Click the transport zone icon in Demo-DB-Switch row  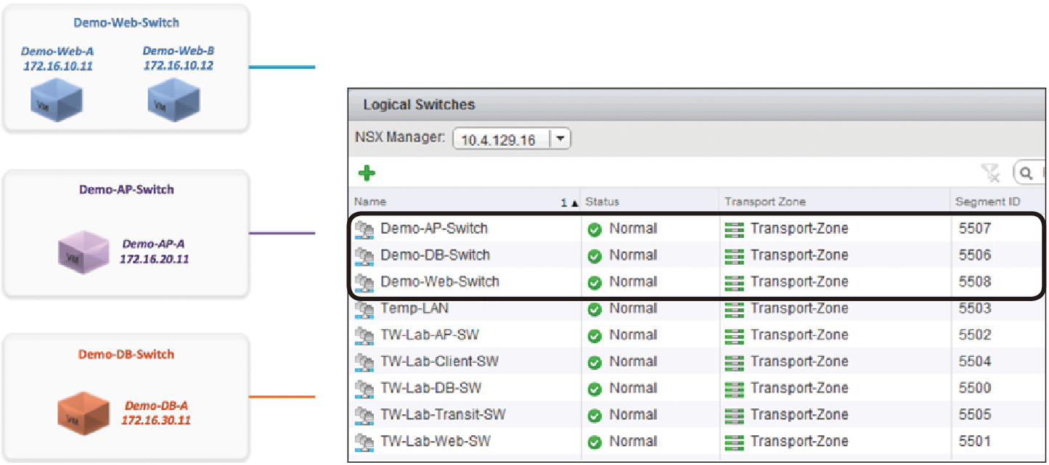click(x=735, y=257)
